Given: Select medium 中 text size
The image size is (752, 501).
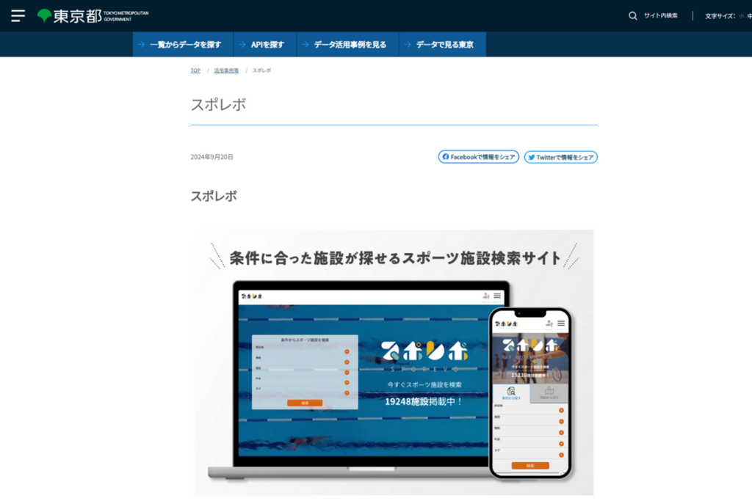Looking at the screenshot, I should (x=749, y=16).
